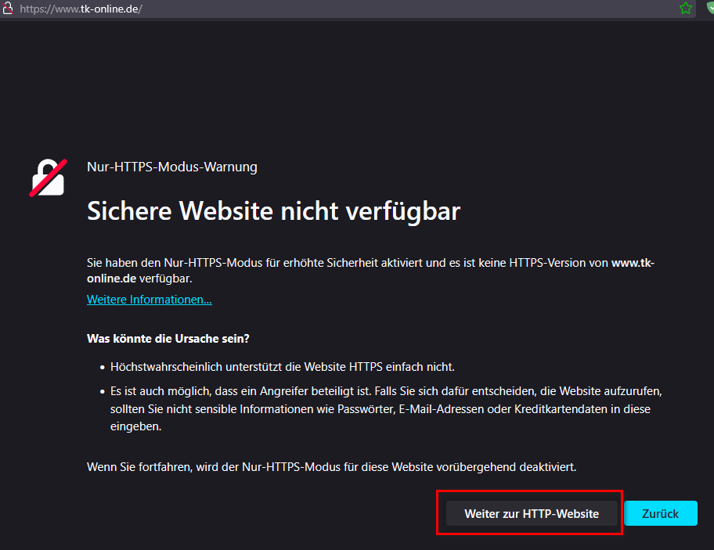This screenshot has height=550, width=714.
Task: Click the paragraph starting 'Sie haben den Nur-HTTPS-Modus'
Action: point(370,270)
